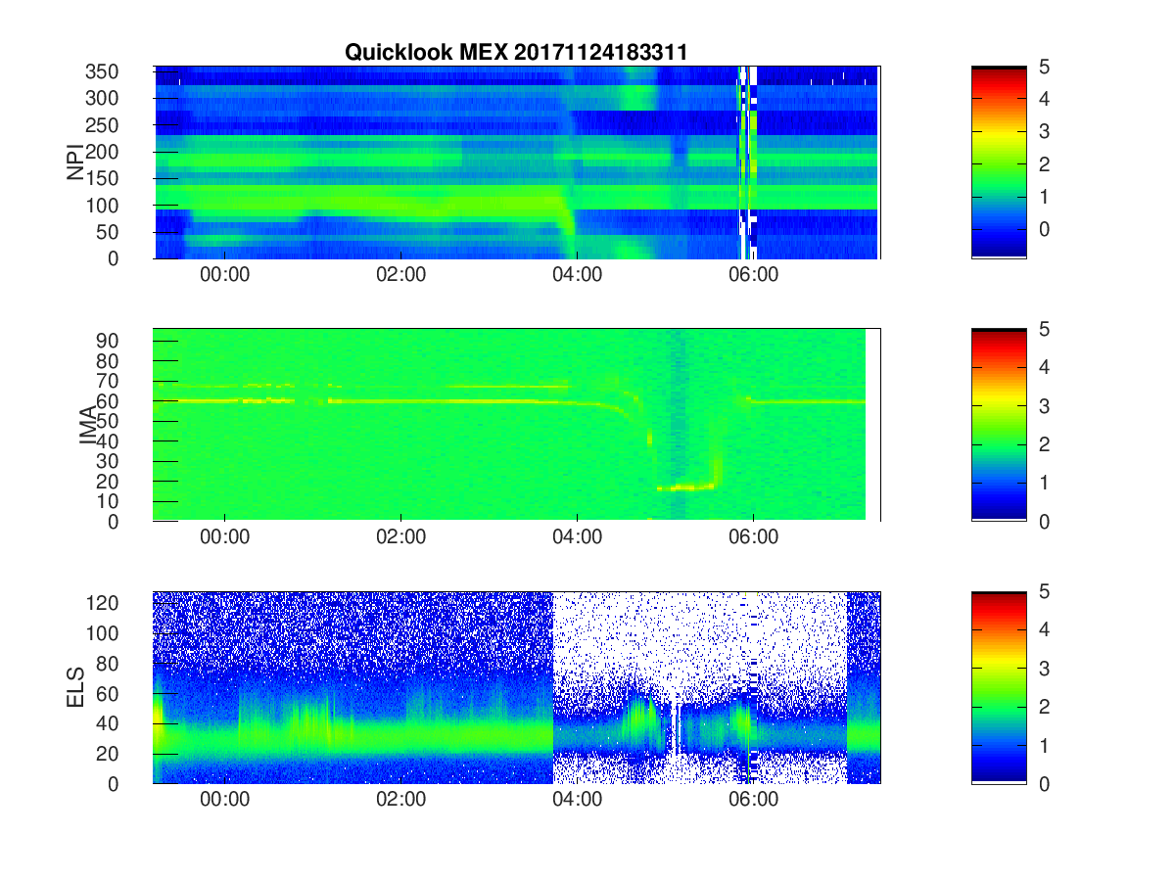Click the NPI panel's colorbar
1175x881 pixels.
point(999,162)
